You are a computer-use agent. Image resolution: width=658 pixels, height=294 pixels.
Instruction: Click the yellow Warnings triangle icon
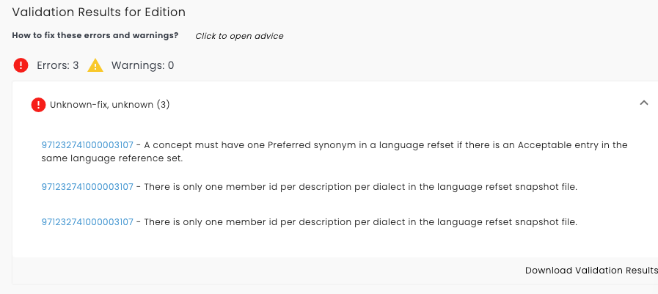click(x=95, y=65)
